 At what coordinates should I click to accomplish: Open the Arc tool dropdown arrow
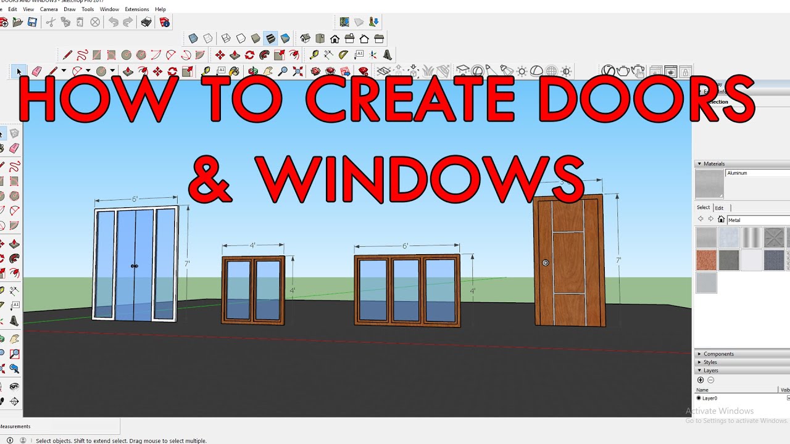88,72
